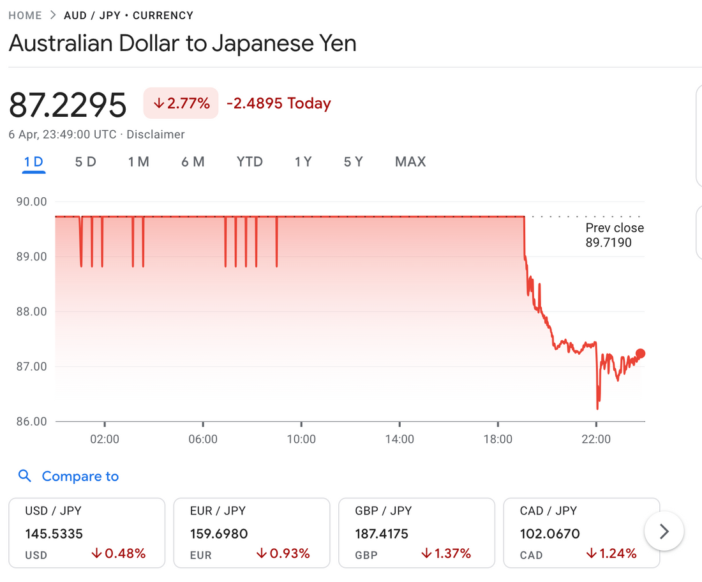The height and width of the screenshot is (582, 702).
Task: Open the USD / JPY currency card
Action: (86, 533)
